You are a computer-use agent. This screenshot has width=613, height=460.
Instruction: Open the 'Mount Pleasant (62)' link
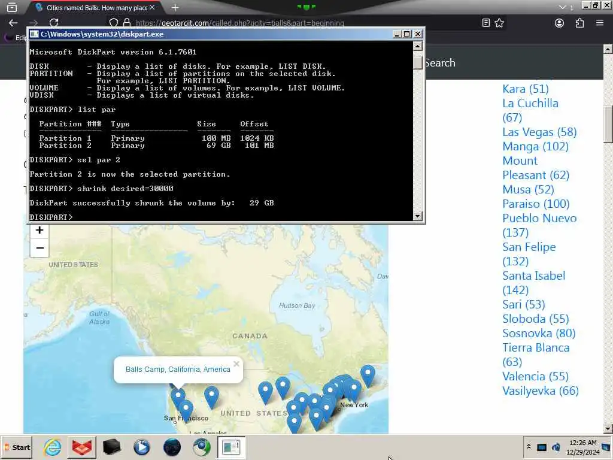[x=536, y=168]
